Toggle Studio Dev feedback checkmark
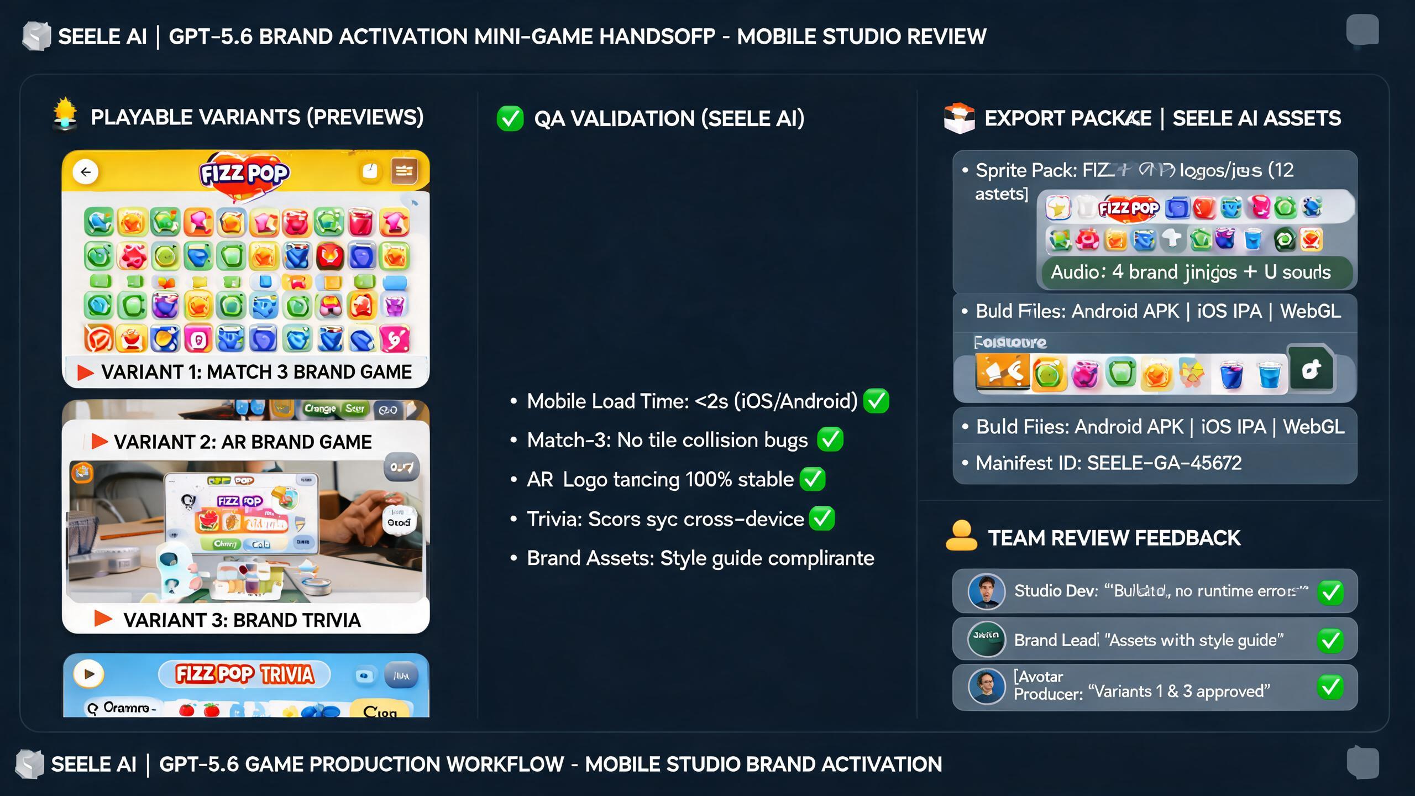This screenshot has width=1415, height=796. [1330, 592]
